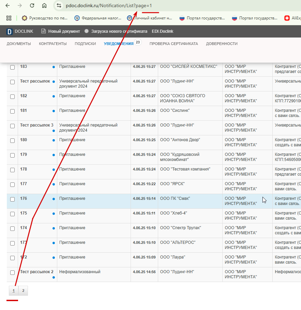Open notification number 173

point(24,242)
